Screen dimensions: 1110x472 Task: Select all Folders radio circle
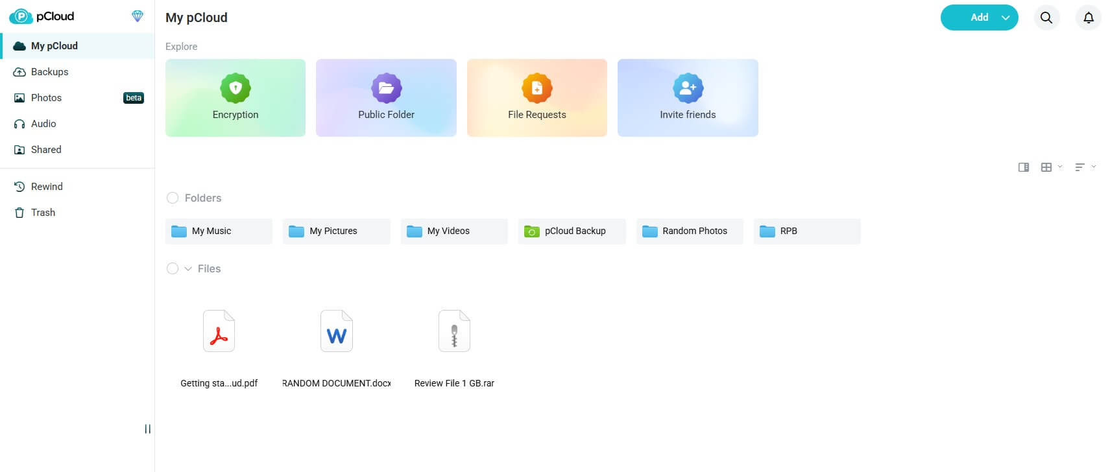point(173,198)
